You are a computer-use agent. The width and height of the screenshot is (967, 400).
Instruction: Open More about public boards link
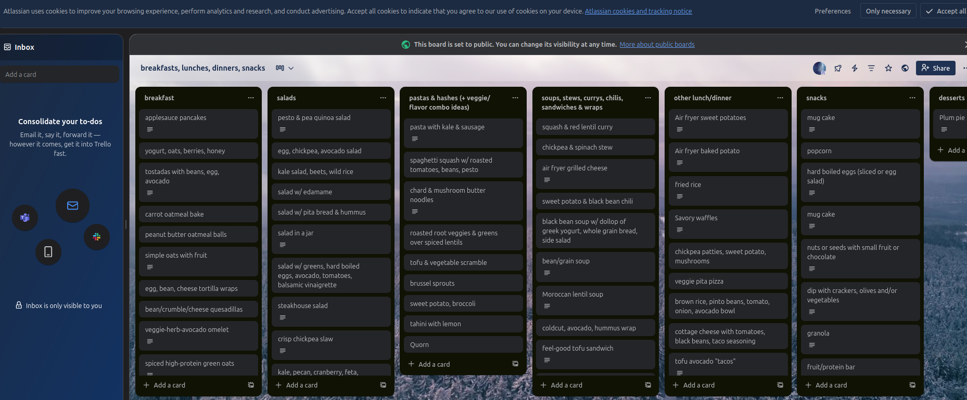657,45
